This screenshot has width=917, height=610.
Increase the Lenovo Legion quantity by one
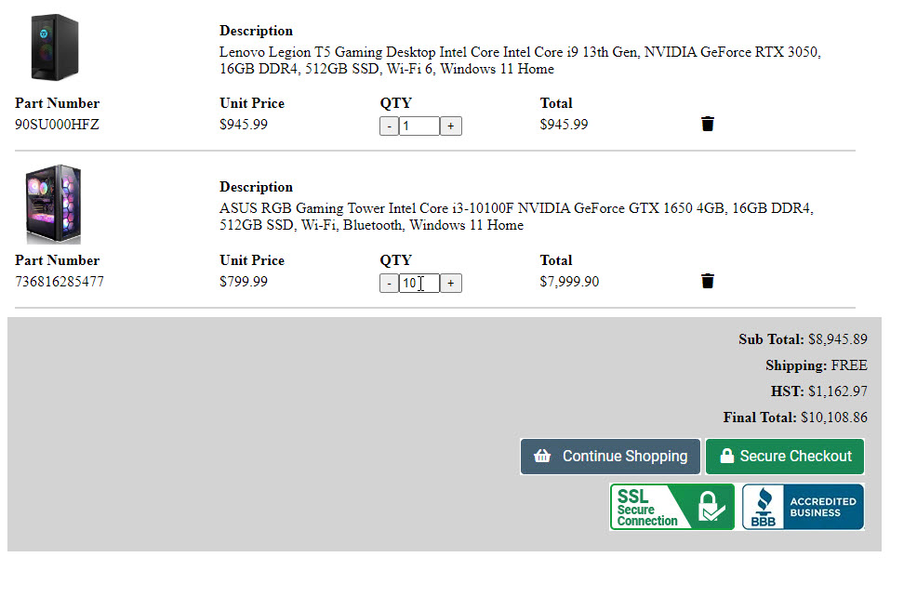(x=450, y=126)
